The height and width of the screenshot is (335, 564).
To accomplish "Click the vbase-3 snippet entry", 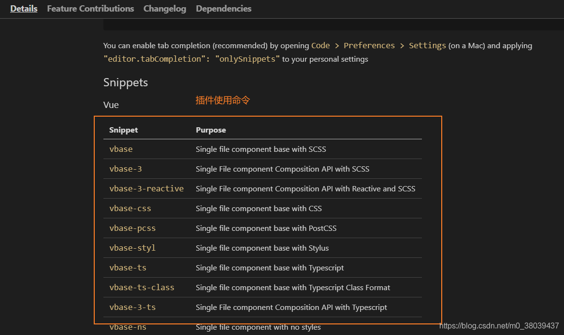I will (126, 169).
